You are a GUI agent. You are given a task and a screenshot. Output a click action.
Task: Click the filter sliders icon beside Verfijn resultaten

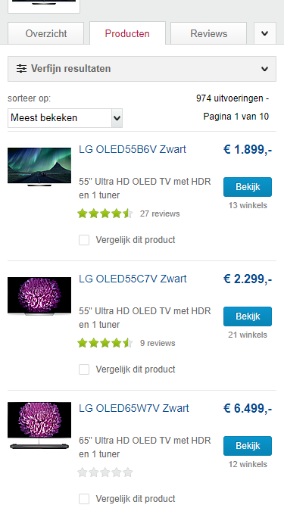[x=21, y=69]
